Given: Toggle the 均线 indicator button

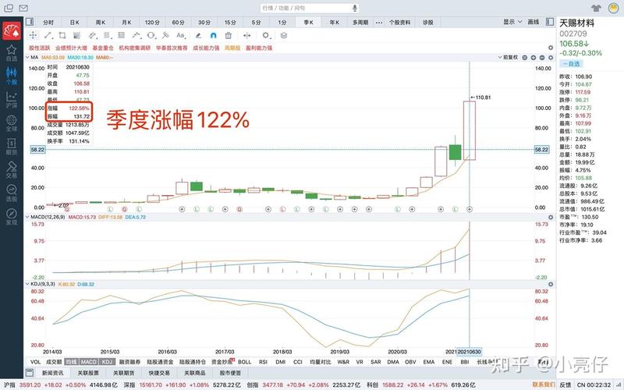Looking at the screenshot, I should (72, 362).
